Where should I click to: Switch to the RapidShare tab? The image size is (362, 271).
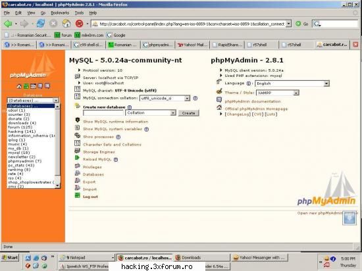click(x=227, y=45)
